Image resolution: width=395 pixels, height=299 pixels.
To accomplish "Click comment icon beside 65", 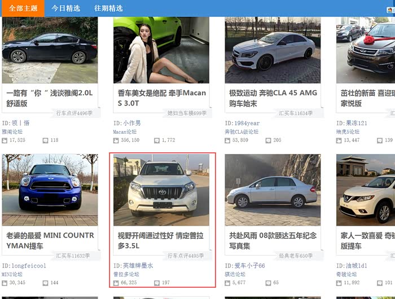I will tap(268, 283).
